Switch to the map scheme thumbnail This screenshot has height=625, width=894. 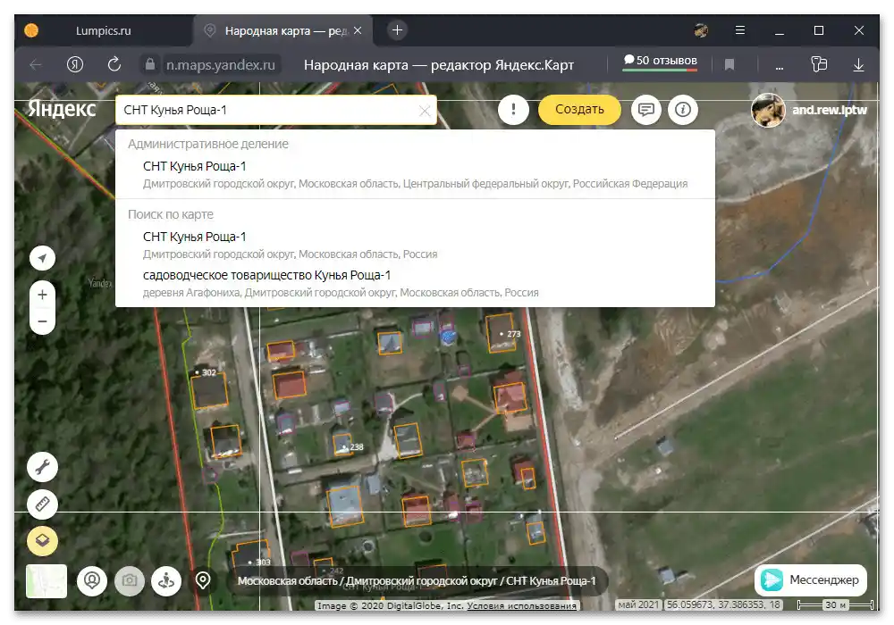click(46, 581)
